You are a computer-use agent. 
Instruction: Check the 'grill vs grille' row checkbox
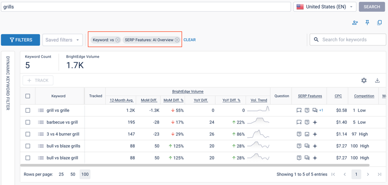point(28,110)
